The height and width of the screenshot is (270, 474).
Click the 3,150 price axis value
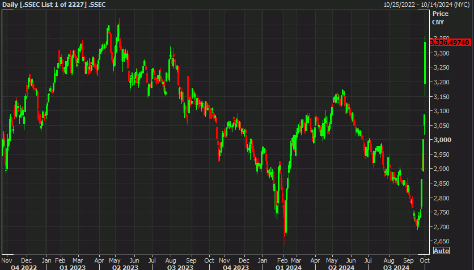pyautogui.click(x=441, y=97)
